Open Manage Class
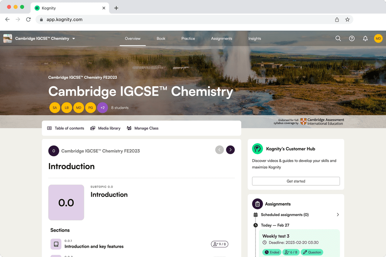Screen dimensions: 386x257 tap(142, 128)
